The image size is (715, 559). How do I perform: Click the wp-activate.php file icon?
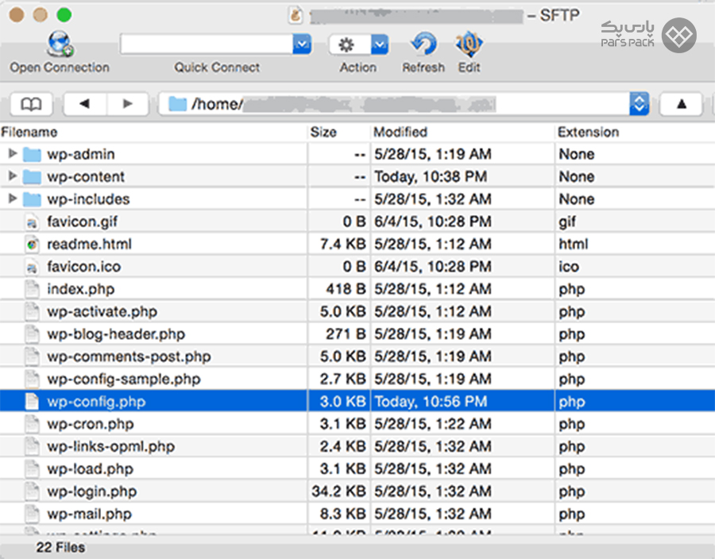(x=32, y=311)
